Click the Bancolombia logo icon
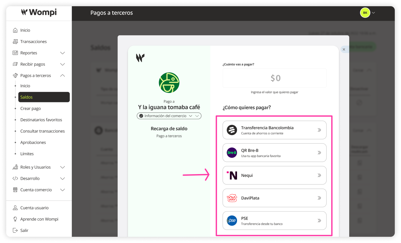Screen dimensions: 401x243 pos(232,130)
